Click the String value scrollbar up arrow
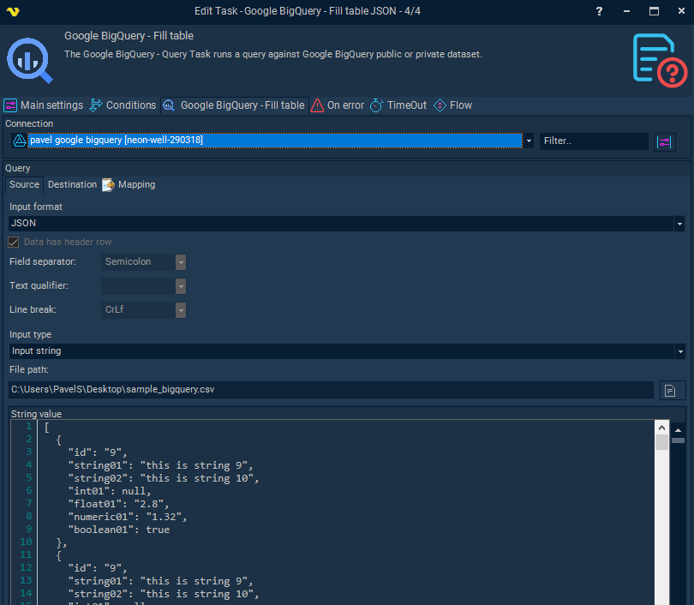This screenshot has height=605, width=694. [661, 426]
